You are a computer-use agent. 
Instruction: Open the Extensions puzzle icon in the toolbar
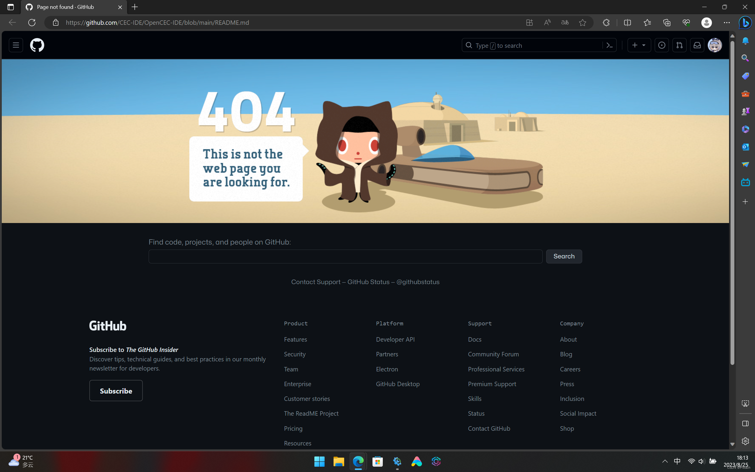606,22
